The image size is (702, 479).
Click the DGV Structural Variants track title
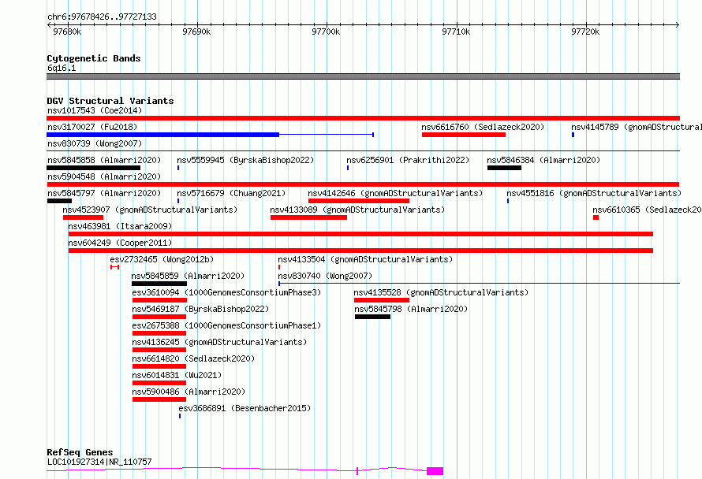[110, 101]
